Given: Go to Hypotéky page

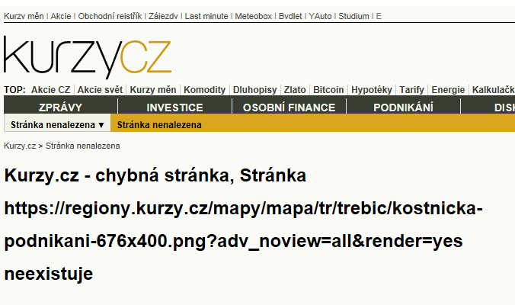Looking at the screenshot, I should click(x=372, y=90).
